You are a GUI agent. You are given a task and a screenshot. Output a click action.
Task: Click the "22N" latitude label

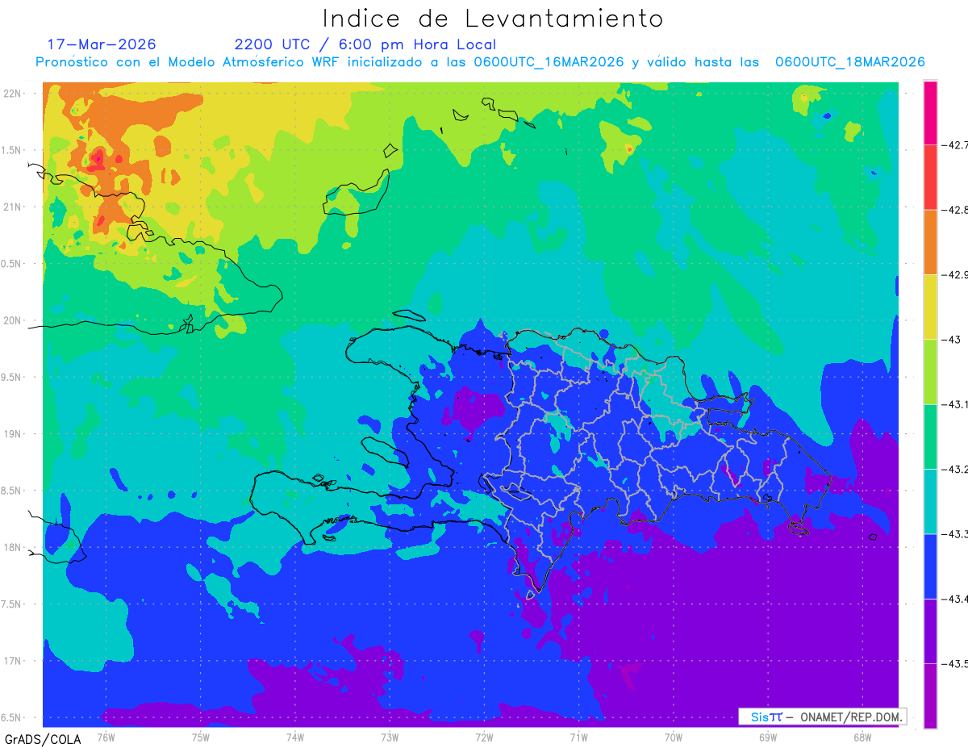click(x=13, y=94)
